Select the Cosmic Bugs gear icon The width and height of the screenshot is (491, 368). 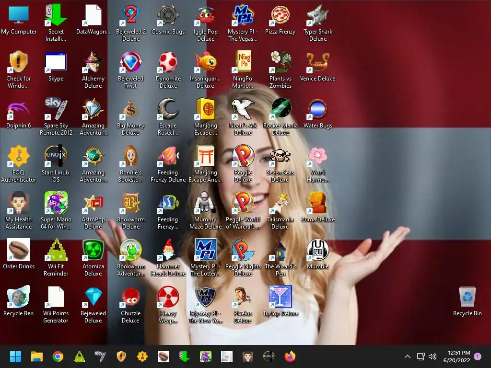(x=168, y=15)
